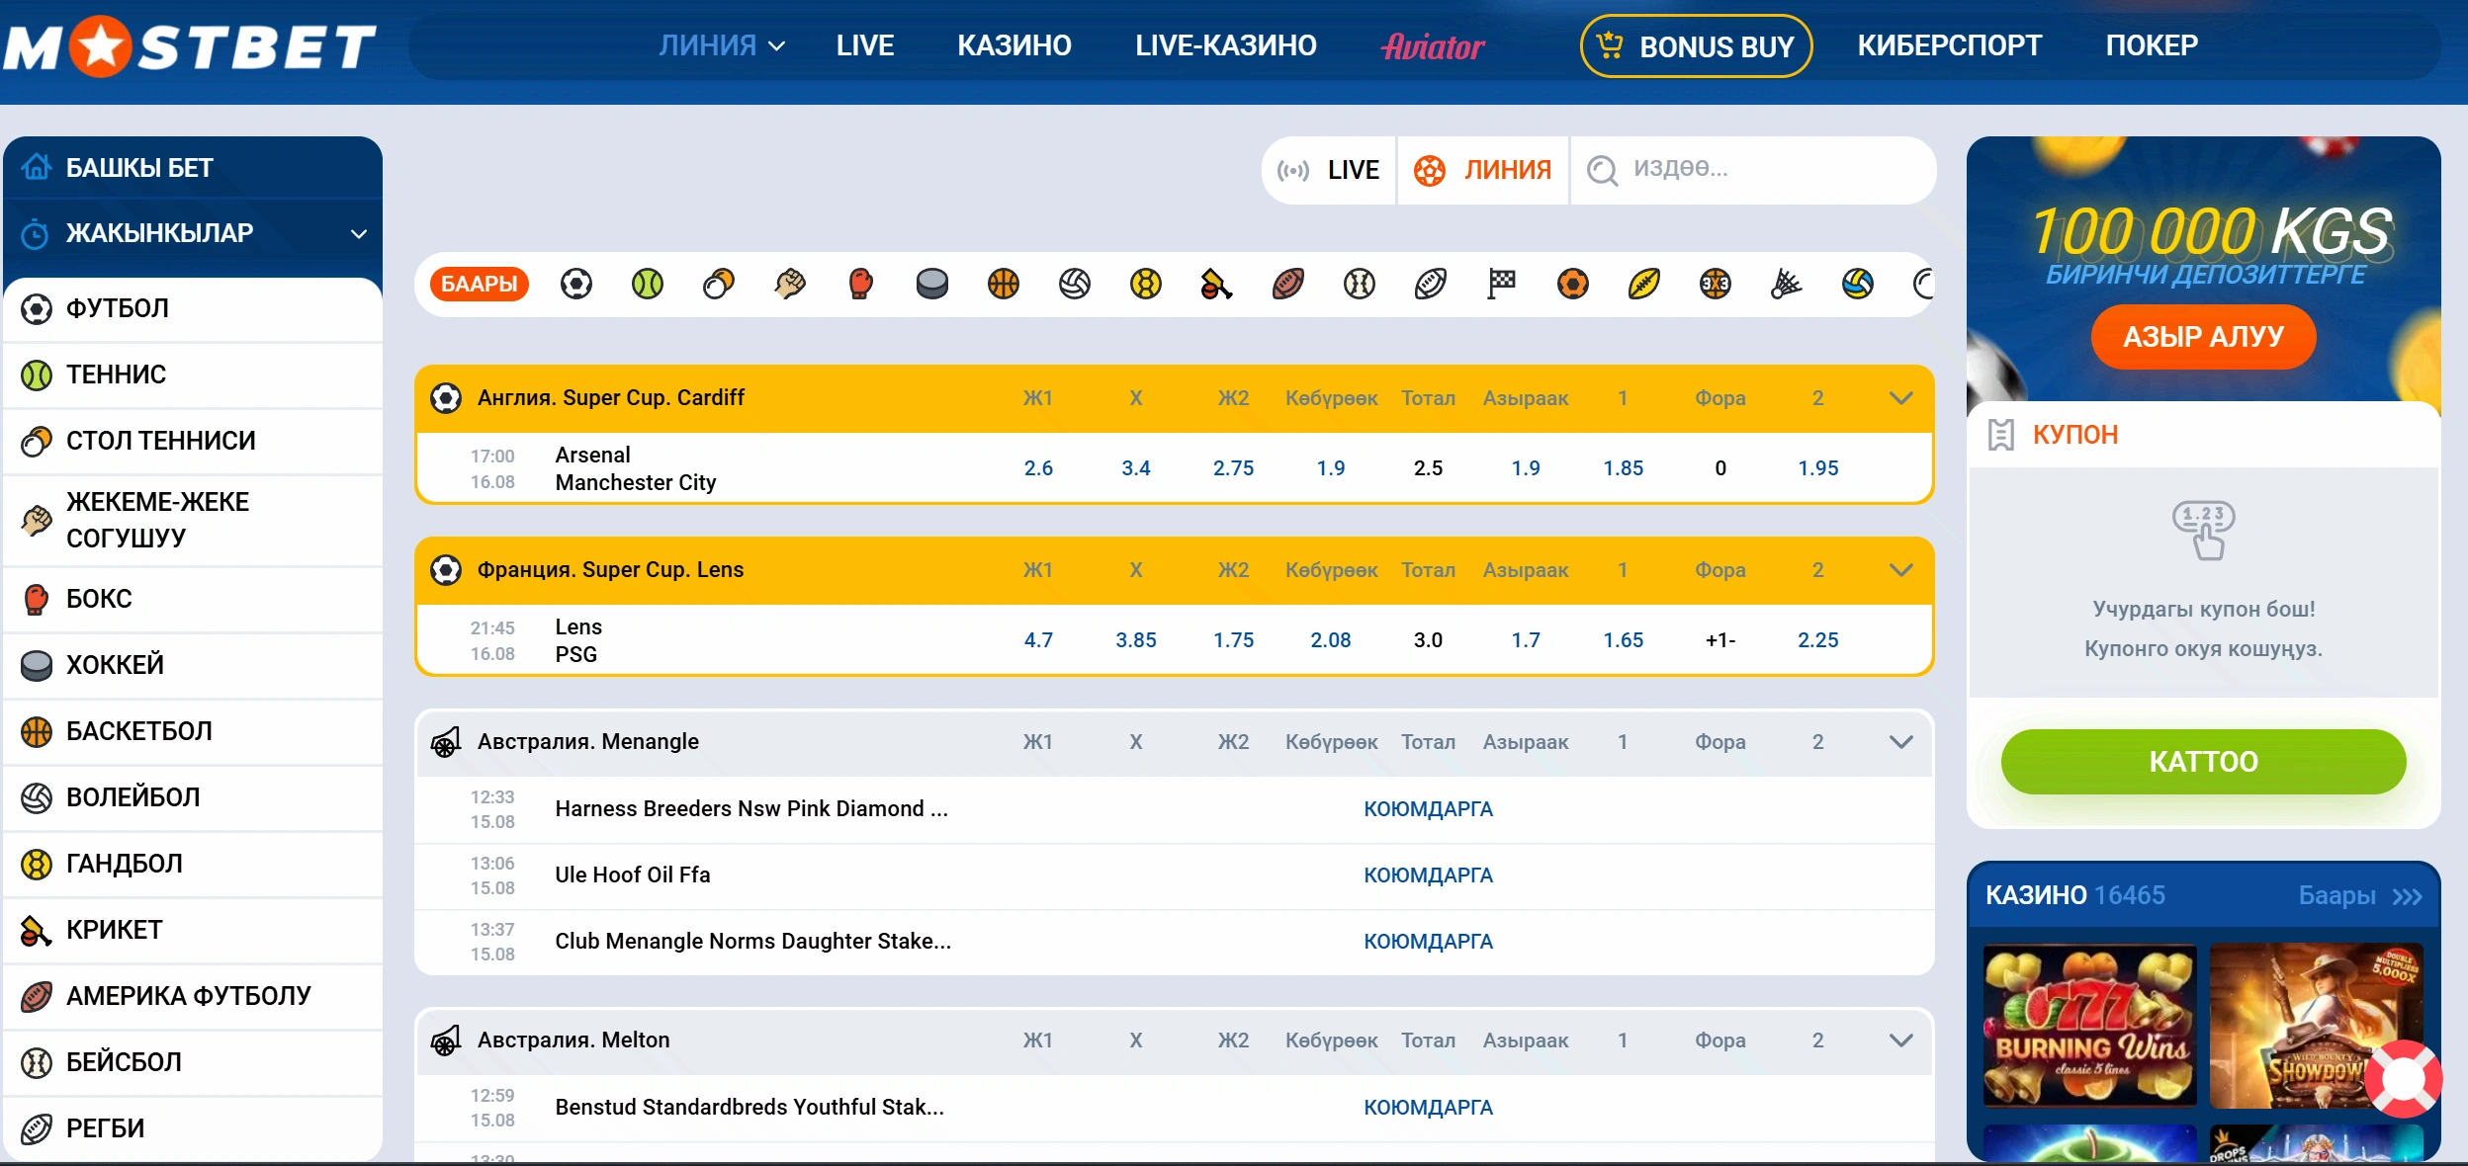Click the green КАТТОО button
Viewport: 2468px width, 1166px height.
(x=2203, y=762)
